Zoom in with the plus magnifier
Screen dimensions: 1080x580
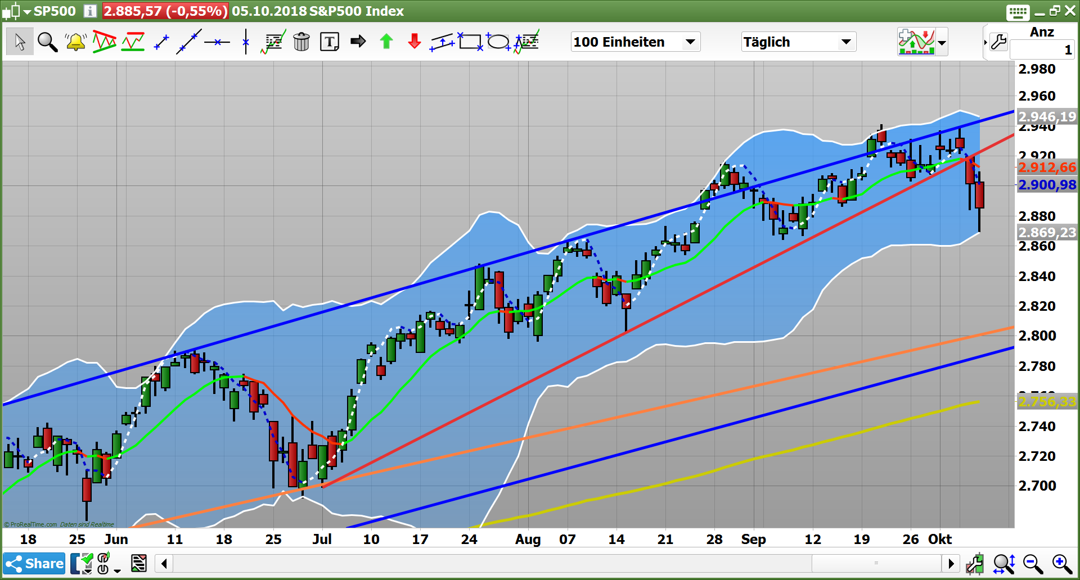pyautogui.click(x=1062, y=564)
